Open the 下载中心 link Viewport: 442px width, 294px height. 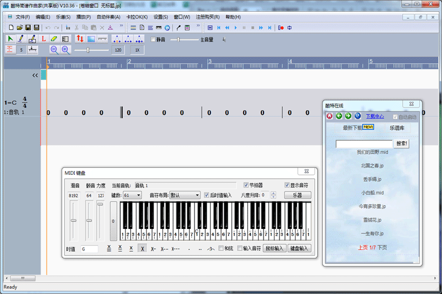[375, 116]
